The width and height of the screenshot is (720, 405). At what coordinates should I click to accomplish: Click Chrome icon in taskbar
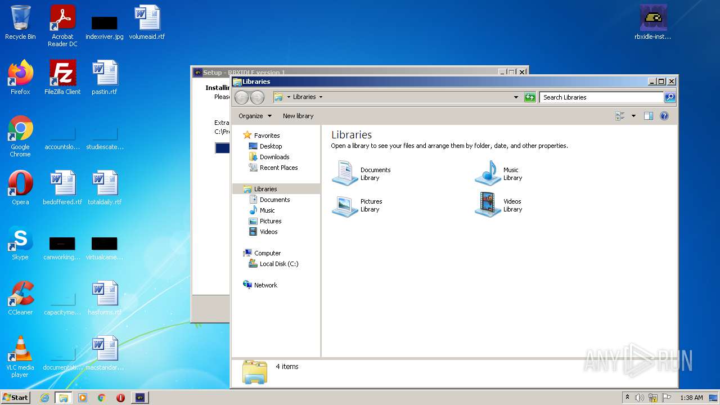coord(102,398)
